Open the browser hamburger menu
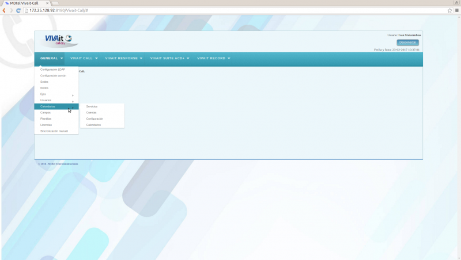461x260 pixels. coord(457,10)
